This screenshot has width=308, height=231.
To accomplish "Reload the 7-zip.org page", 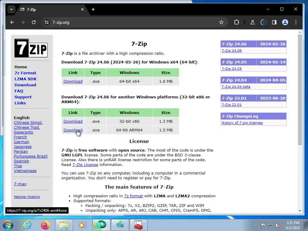I will [34, 22].
